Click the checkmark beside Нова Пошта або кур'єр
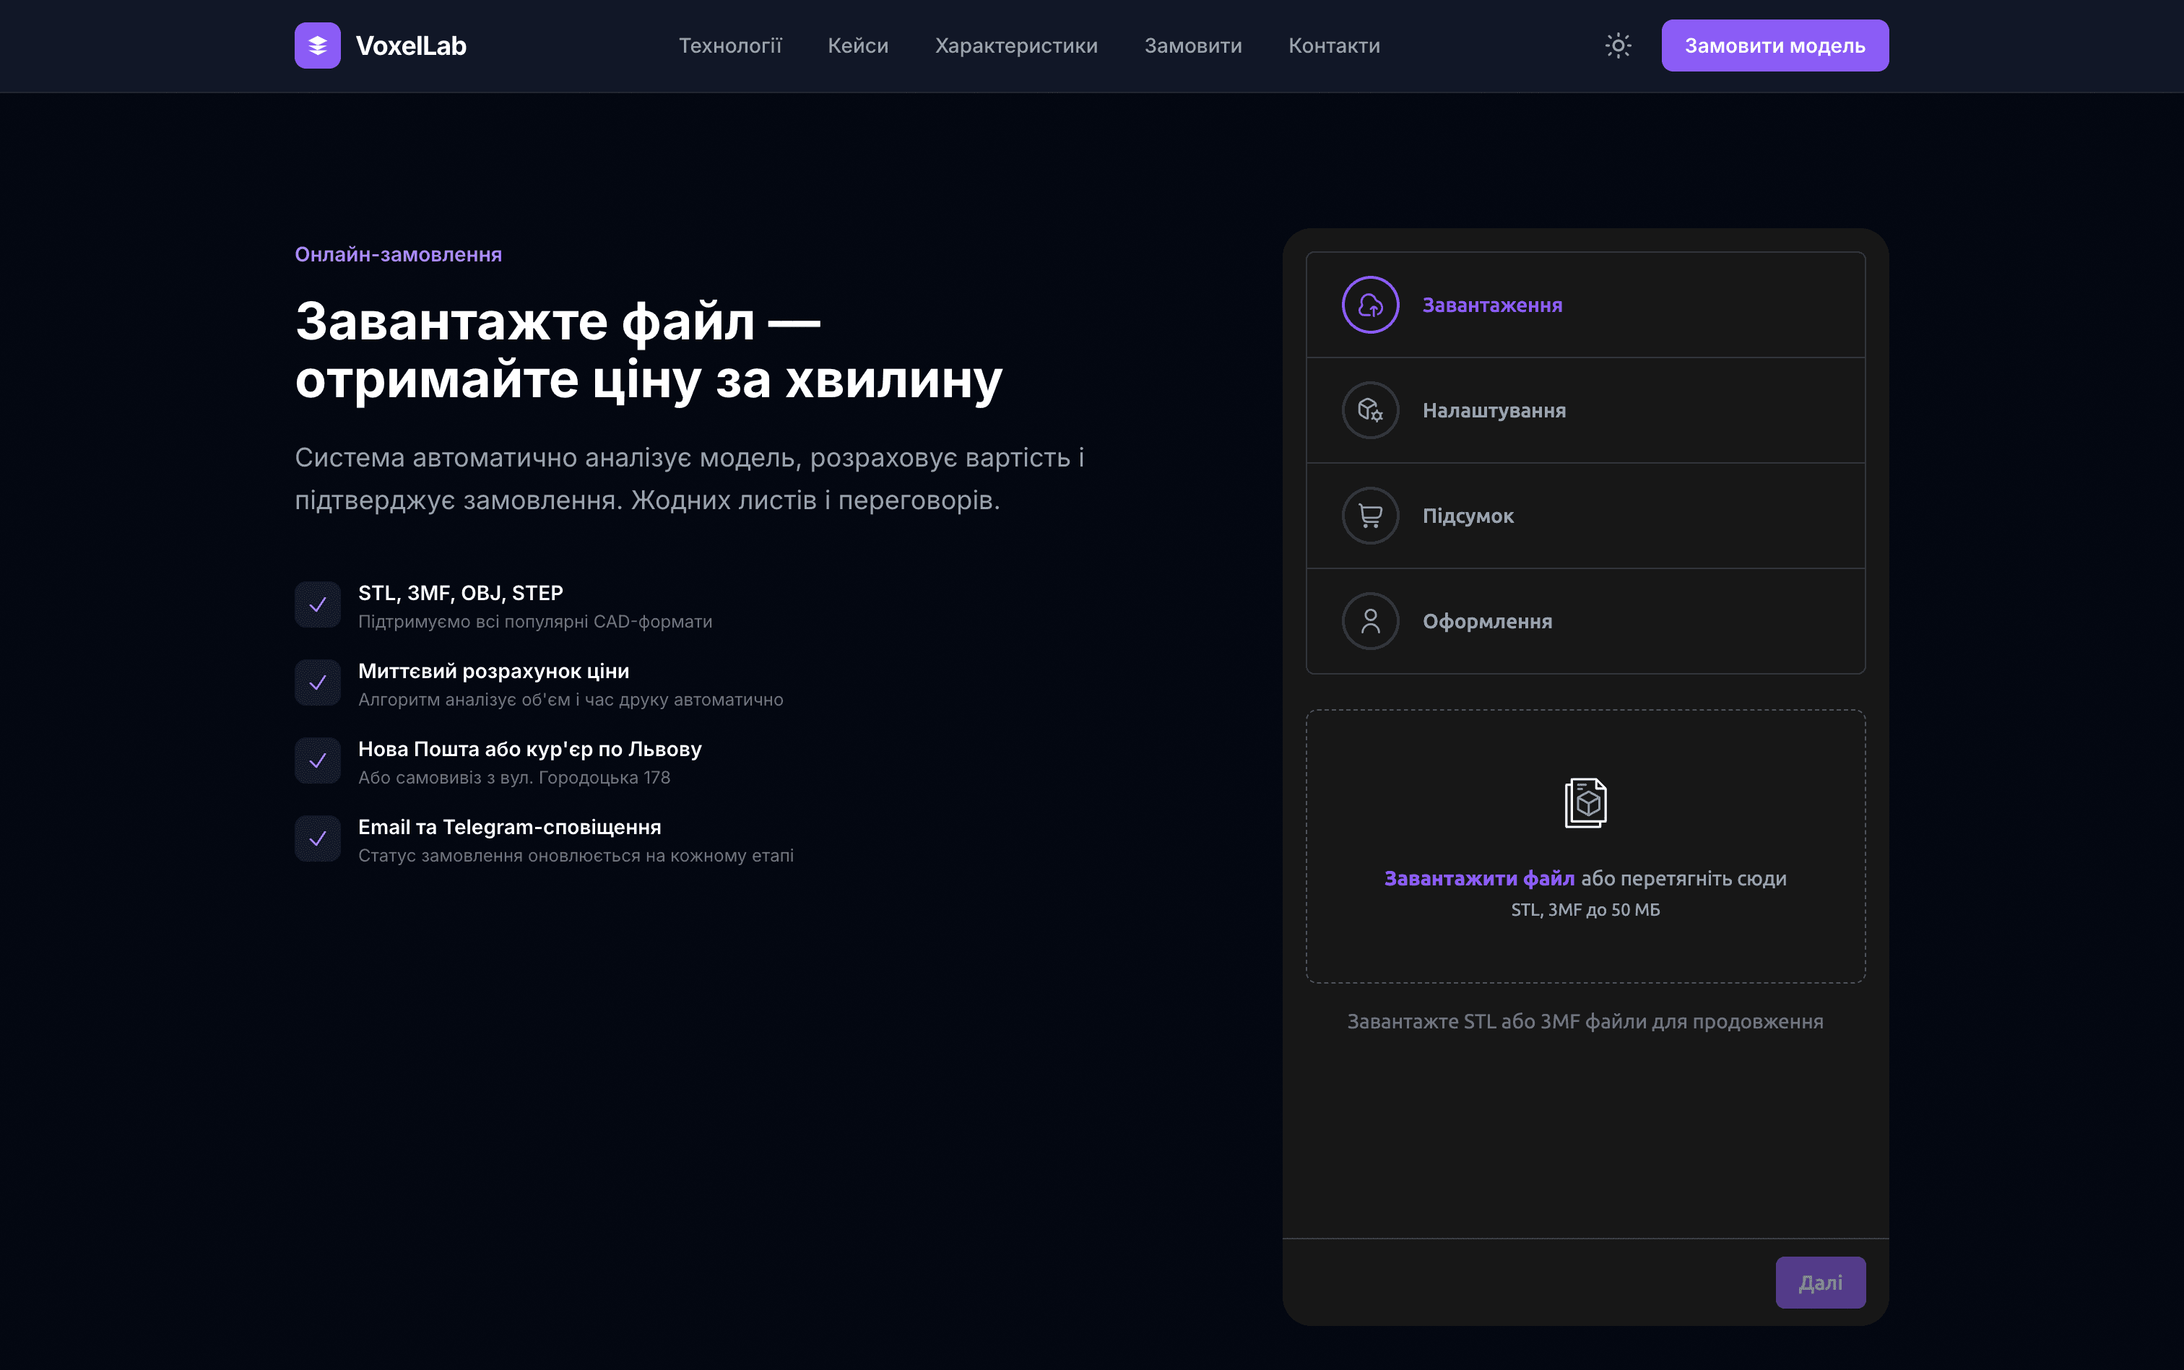This screenshot has height=1370, width=2184. click(x=318, y=760)
